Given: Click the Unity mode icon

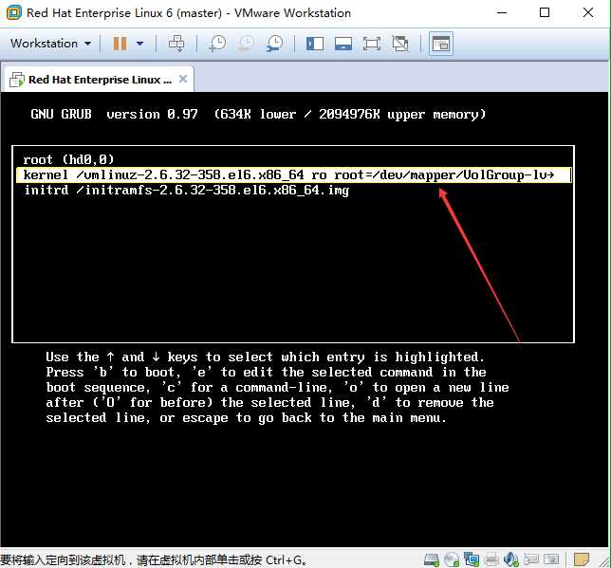Looking at the screenshot, I should pos(400,44).
